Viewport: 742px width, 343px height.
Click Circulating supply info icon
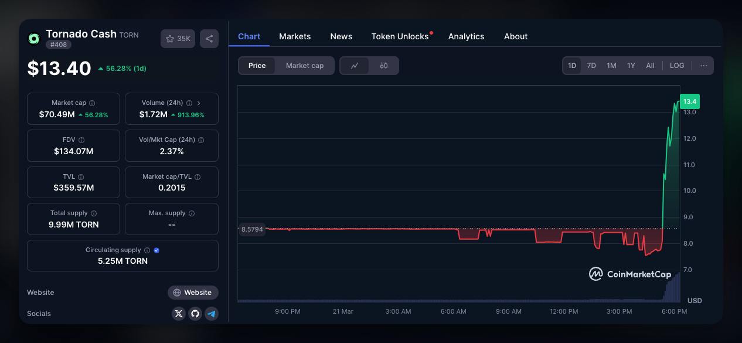(147, 250)
